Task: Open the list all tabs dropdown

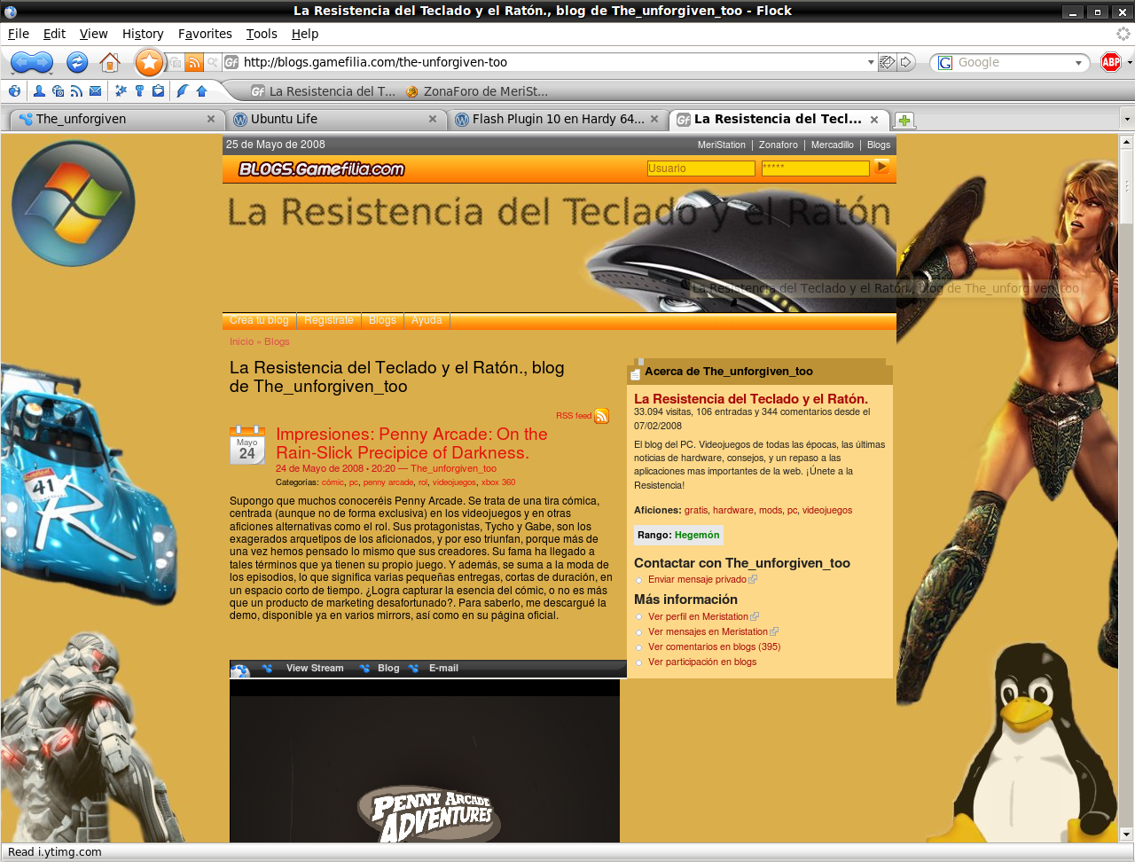Action: coord(1126,119)
